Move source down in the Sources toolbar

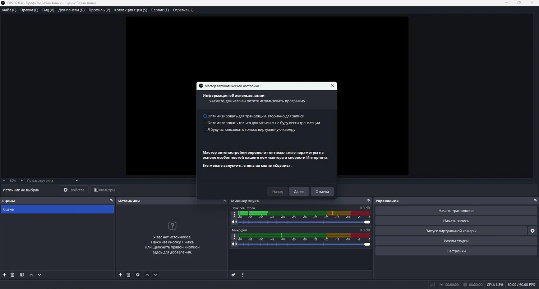click(155, 275)
